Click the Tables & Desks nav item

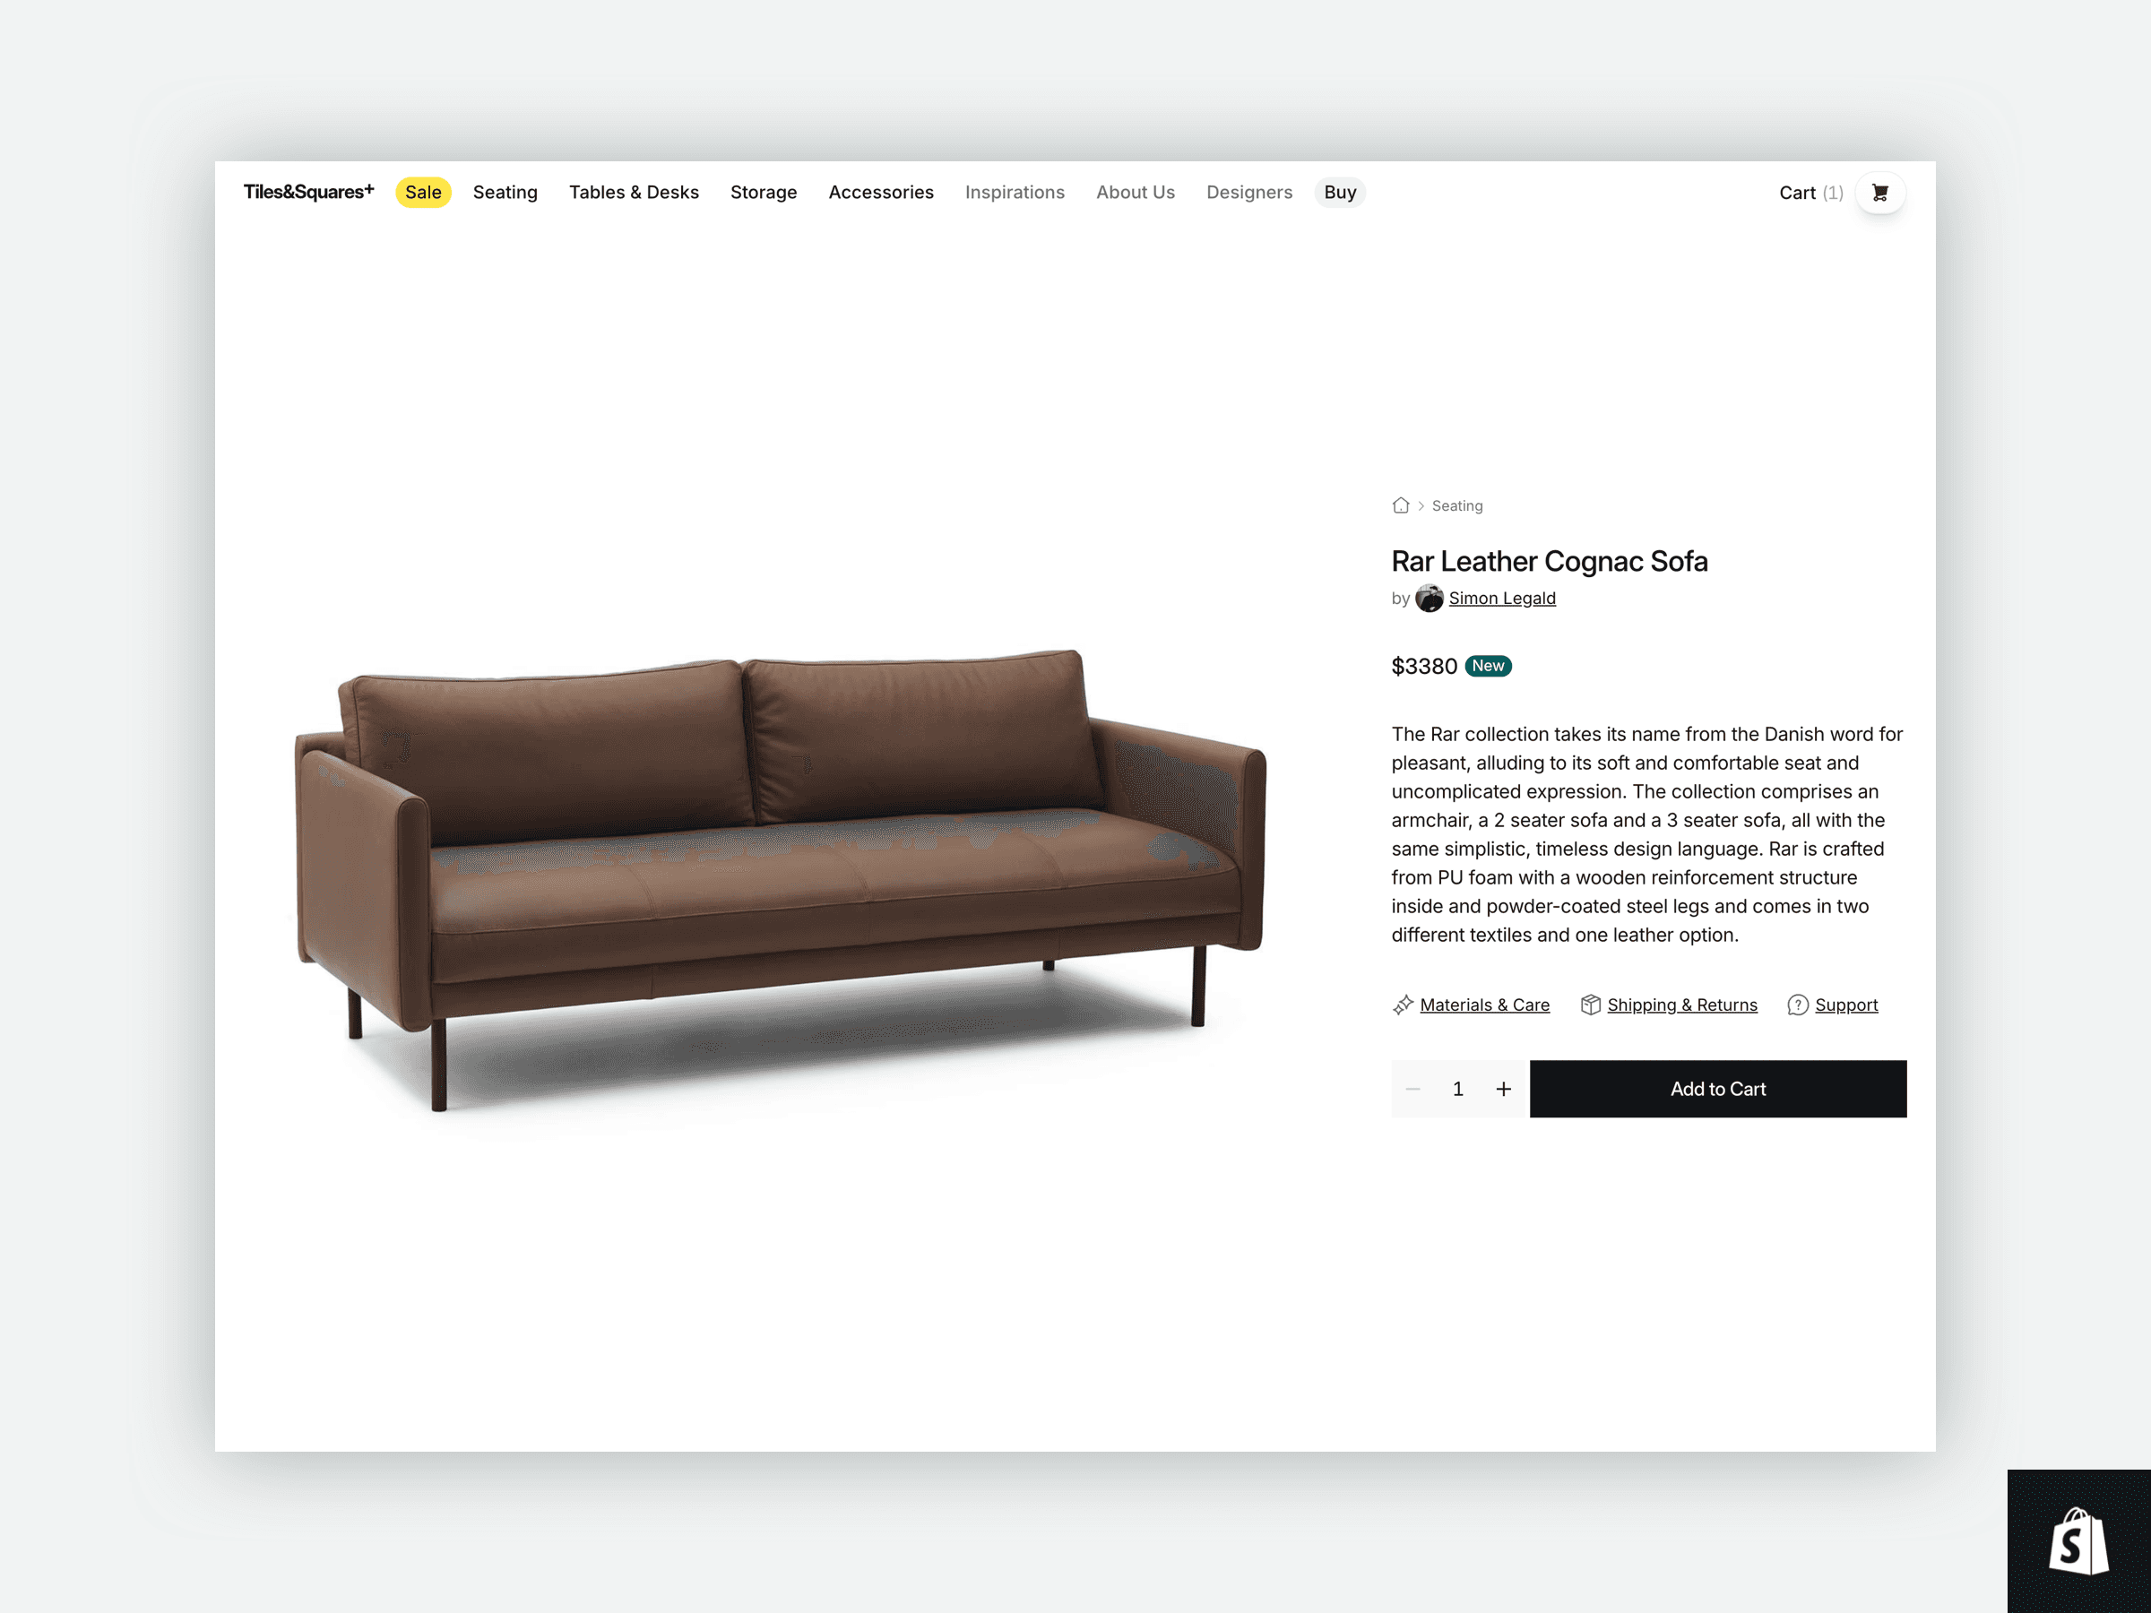coord(634,192)
